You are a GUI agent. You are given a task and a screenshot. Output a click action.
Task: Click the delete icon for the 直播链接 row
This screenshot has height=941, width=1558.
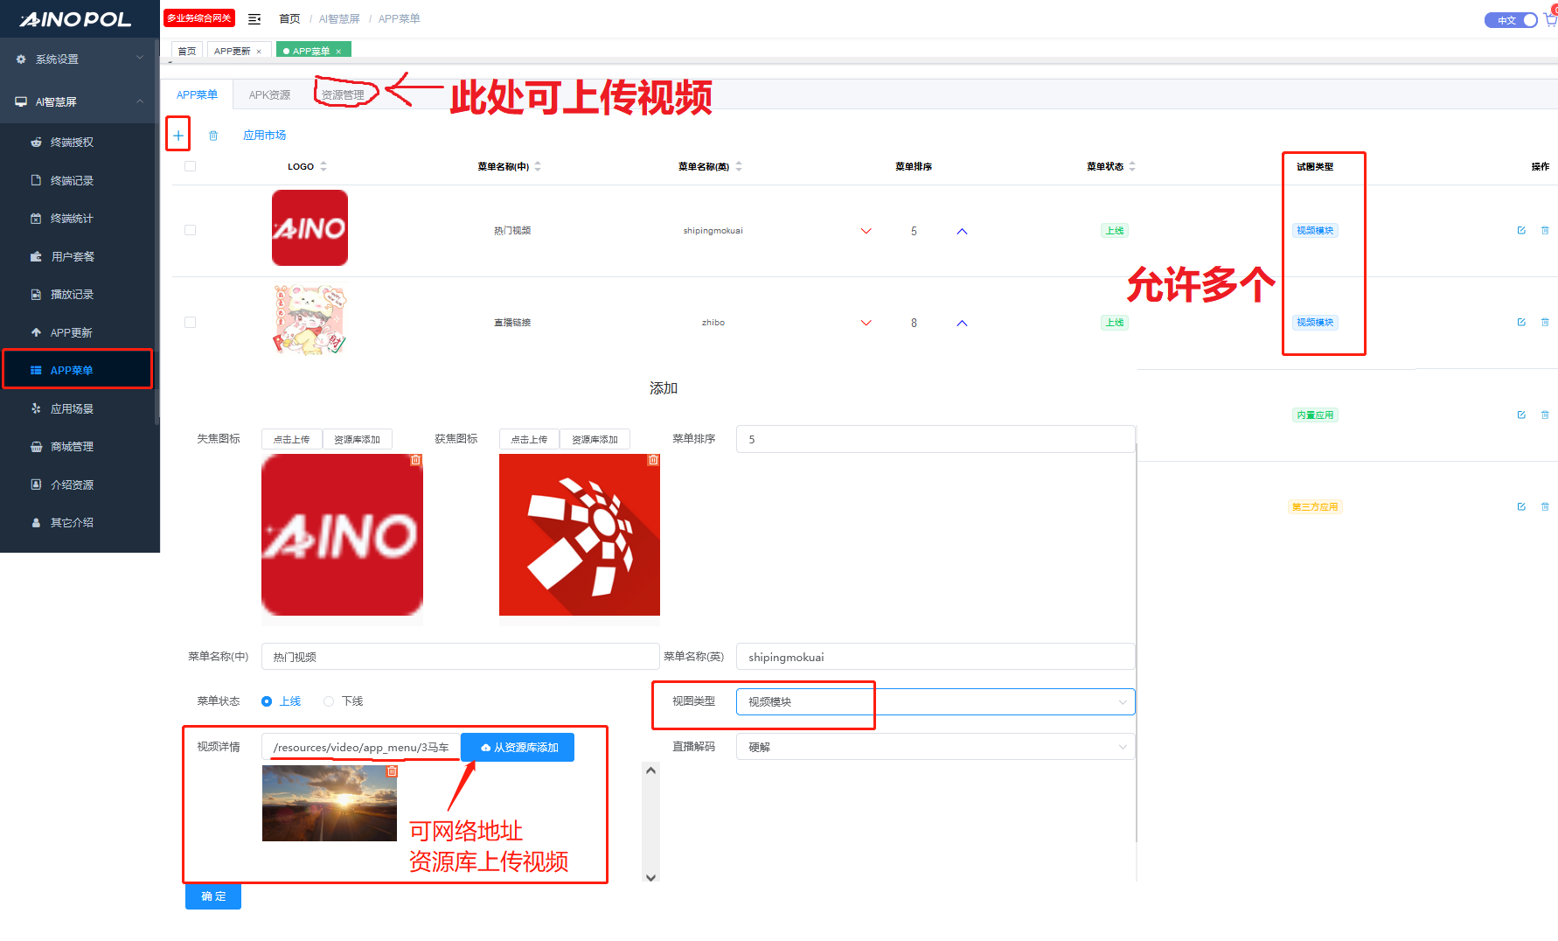coord(1545,323)
